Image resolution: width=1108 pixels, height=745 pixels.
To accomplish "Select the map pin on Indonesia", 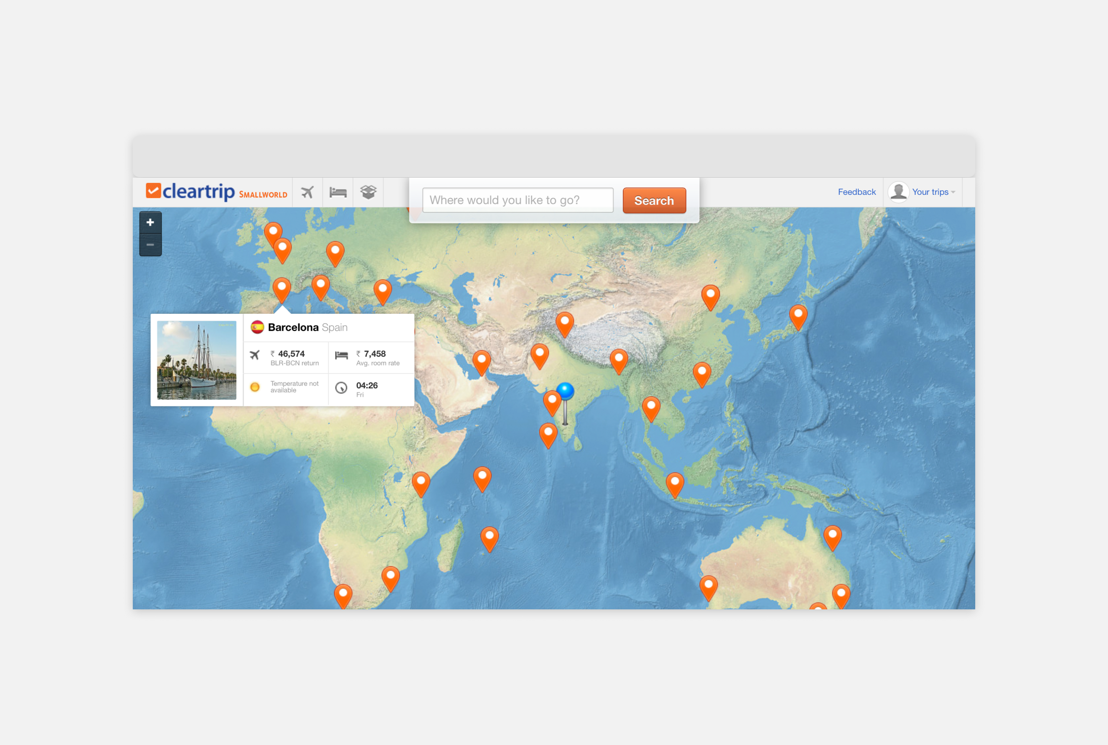I will (x=674, y=482).
